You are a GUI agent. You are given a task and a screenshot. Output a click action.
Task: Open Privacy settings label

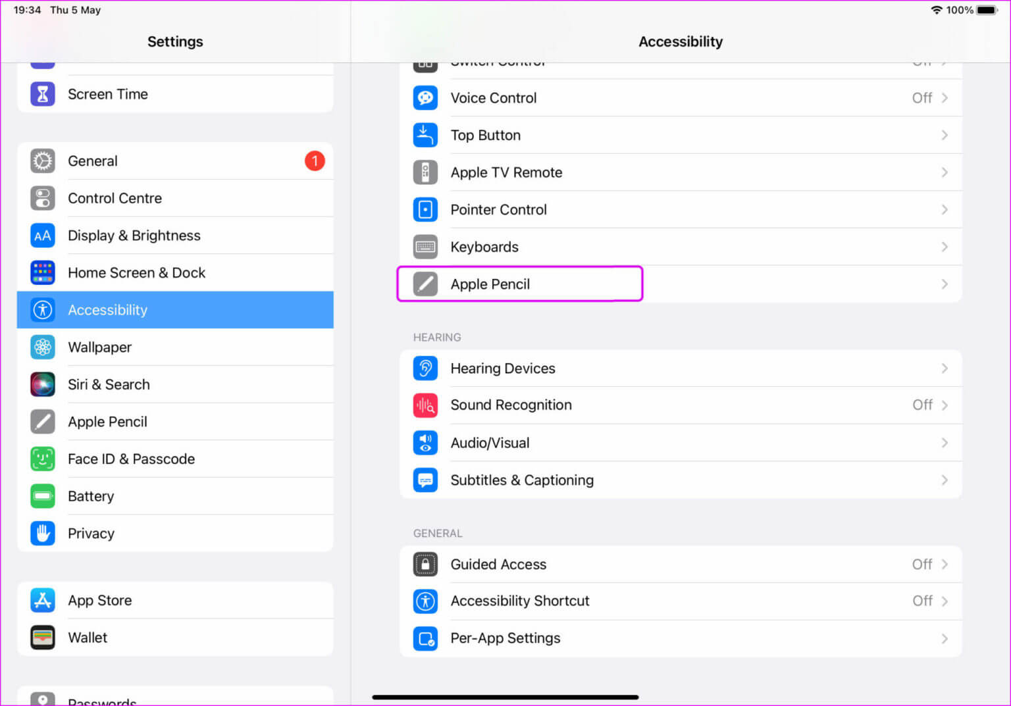tap(91, 533)
